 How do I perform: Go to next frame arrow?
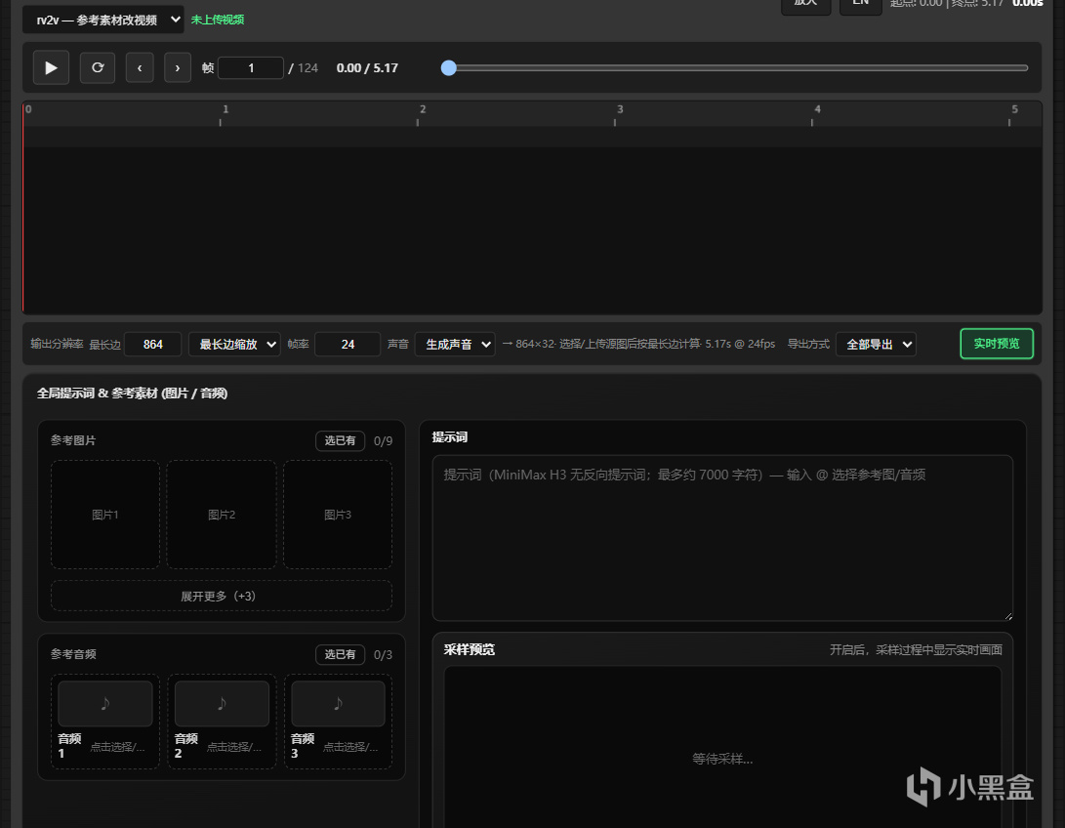pos(178,68)
